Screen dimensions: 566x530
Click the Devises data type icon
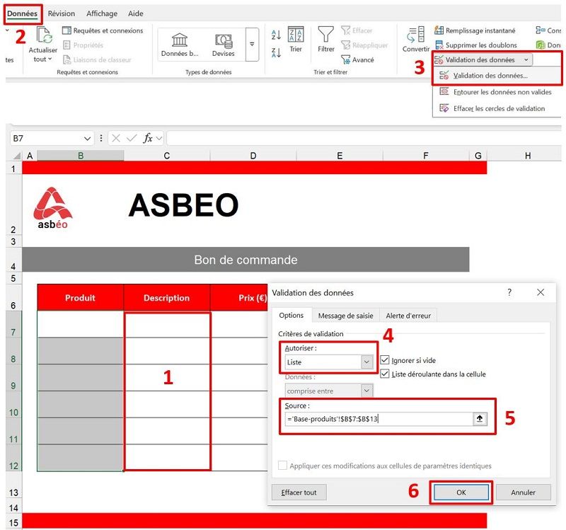[x=224, y=39]
